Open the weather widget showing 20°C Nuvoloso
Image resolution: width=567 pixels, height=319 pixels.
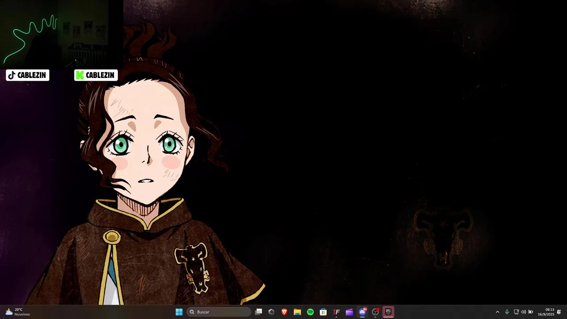[18, 312]
